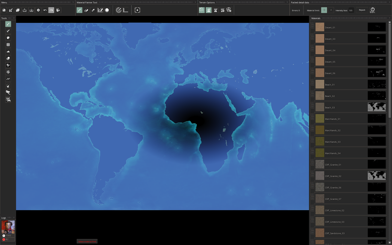Select the Desert_01 material thumbnail
The width and height of the screenshot is (392, 245).
pyautogui.click(x=319, y=27)
